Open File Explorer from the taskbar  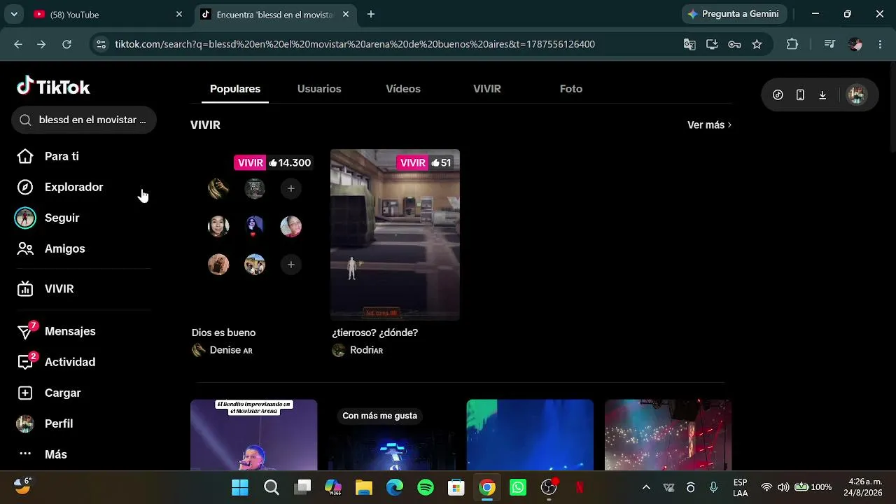[x=364, y=487]
